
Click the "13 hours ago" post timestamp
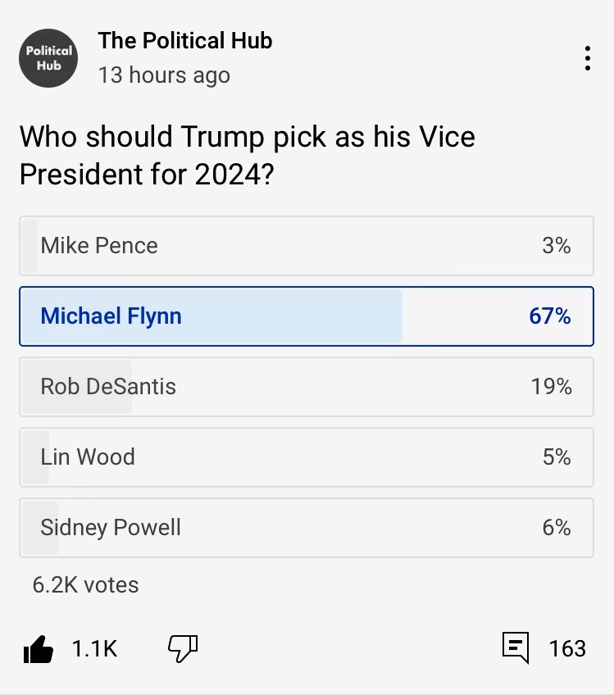pos(164,75)
